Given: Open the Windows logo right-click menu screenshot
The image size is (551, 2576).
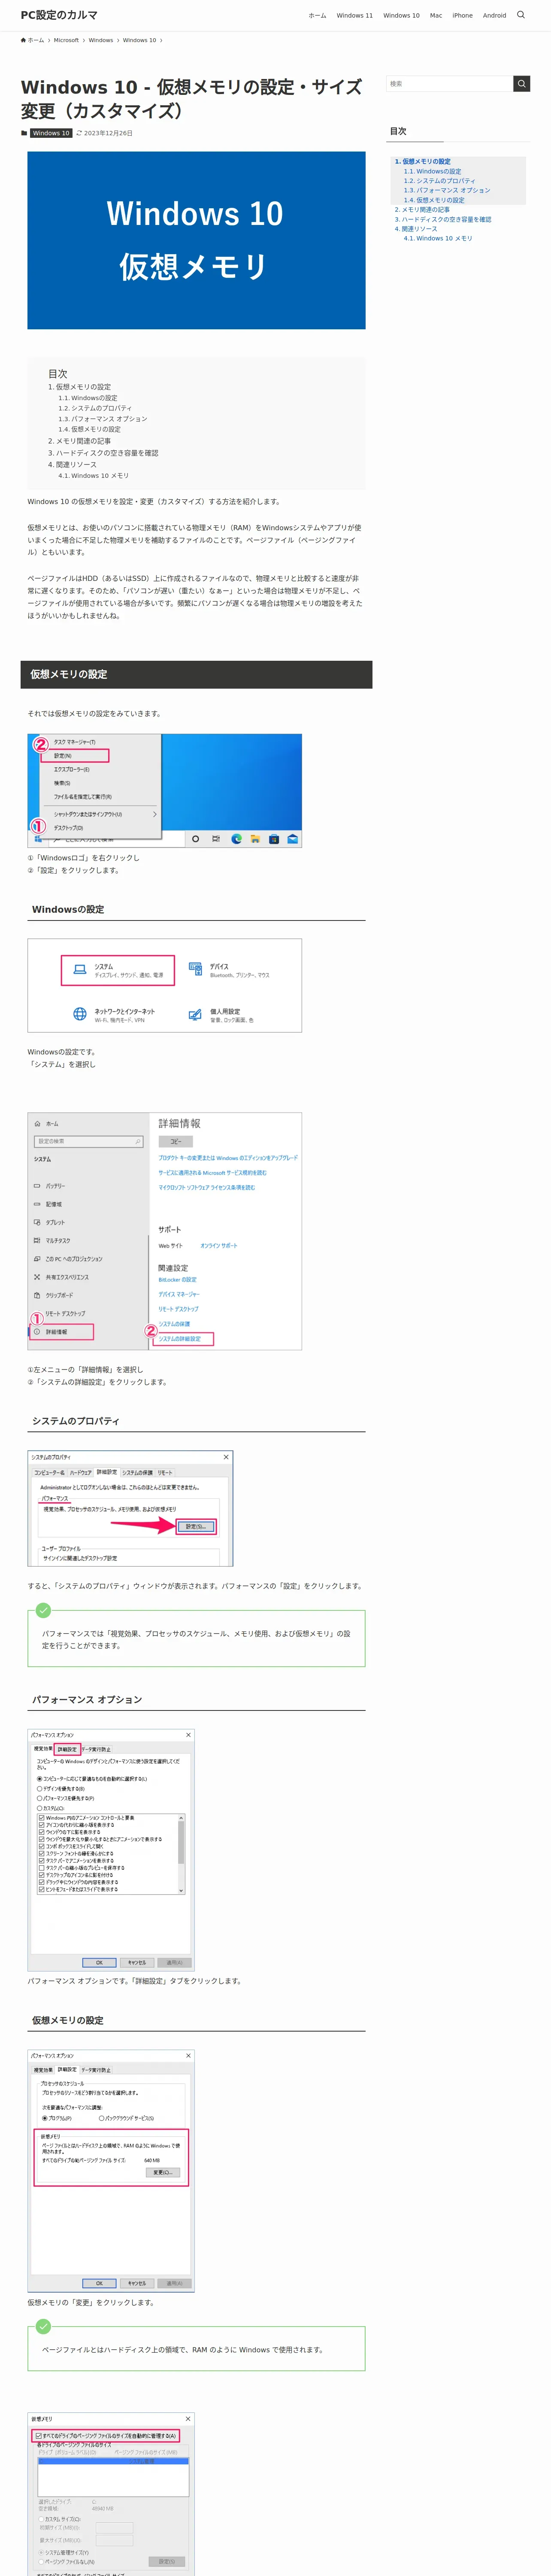Looking at the screenshot, I should (x=164, y=790).
